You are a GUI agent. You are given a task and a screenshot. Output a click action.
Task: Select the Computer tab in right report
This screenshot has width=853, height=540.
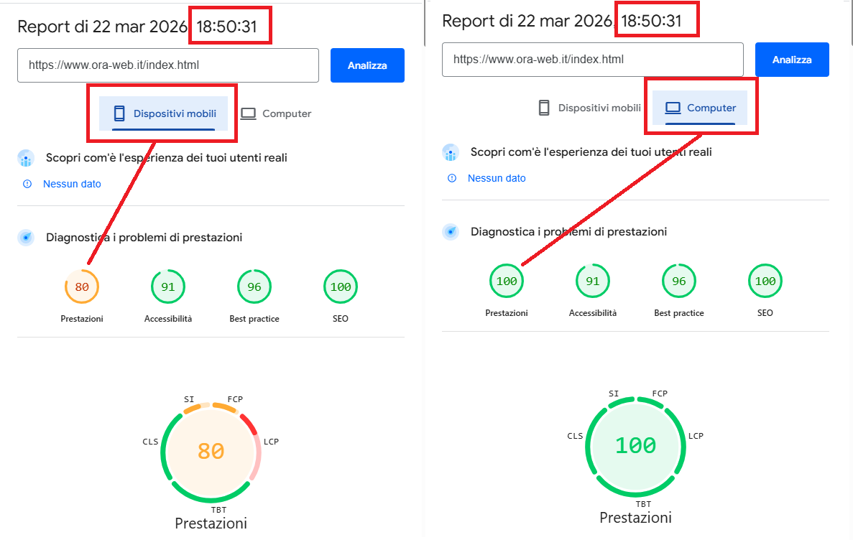coord(701,108)
